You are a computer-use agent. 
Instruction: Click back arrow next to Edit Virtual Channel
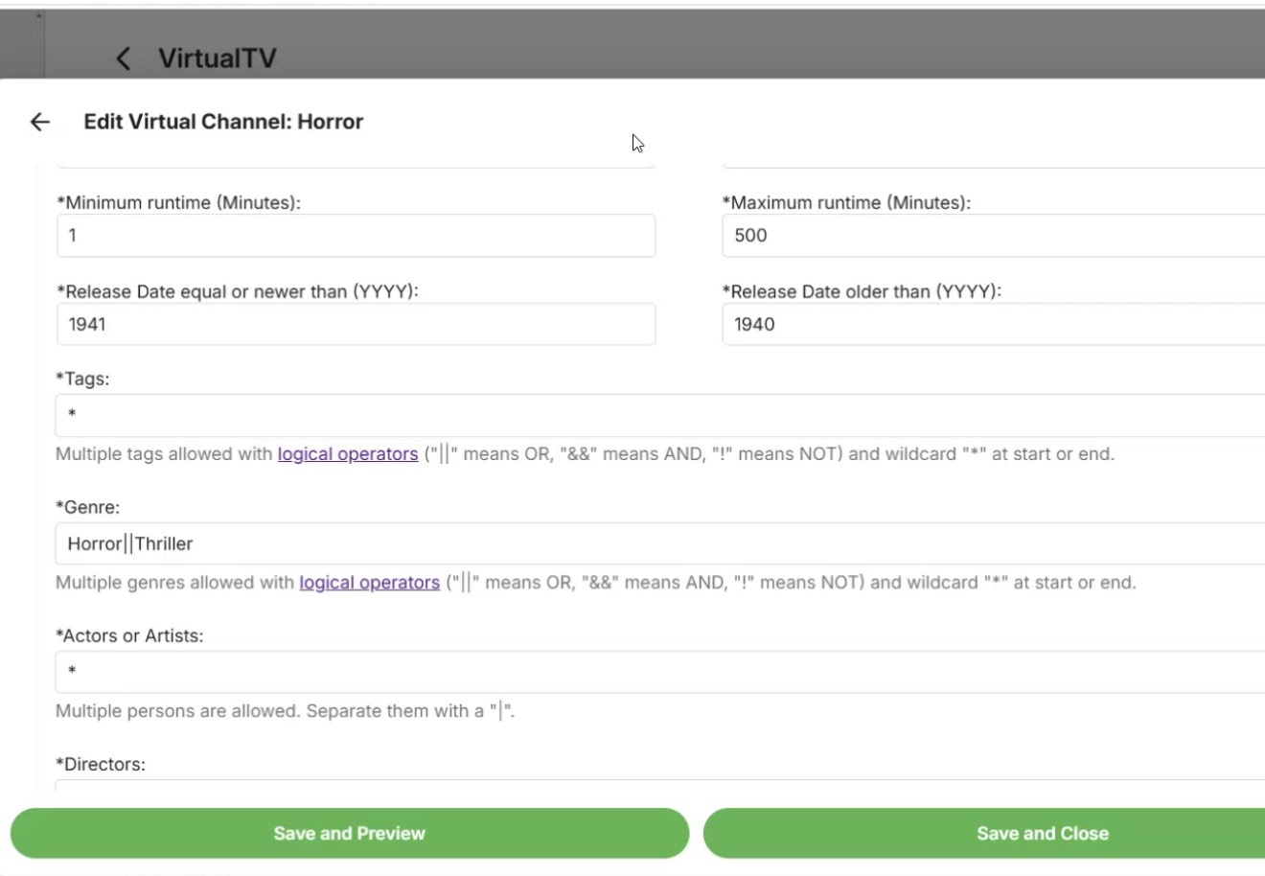click(39, 122)
